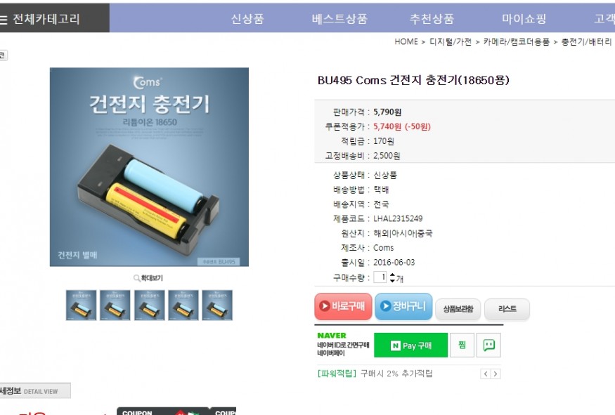Go to 추천상품 in navigation
Image resolution: width=615 pixels, height=415 pixels.
(x=432, y=19)
